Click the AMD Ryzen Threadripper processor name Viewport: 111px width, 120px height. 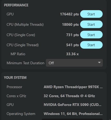pyautogui.click(x=73, y=87)
